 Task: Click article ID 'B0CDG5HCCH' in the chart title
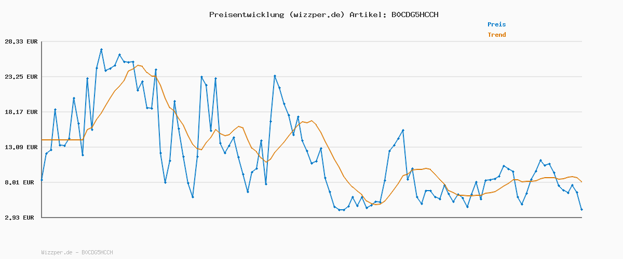(414, 15)
